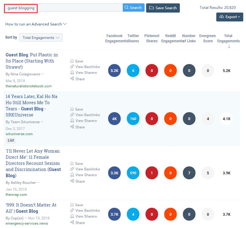View Backlinks for the '999' article
Viewport: 246px width, 228px height.
[x=85, y=211]
